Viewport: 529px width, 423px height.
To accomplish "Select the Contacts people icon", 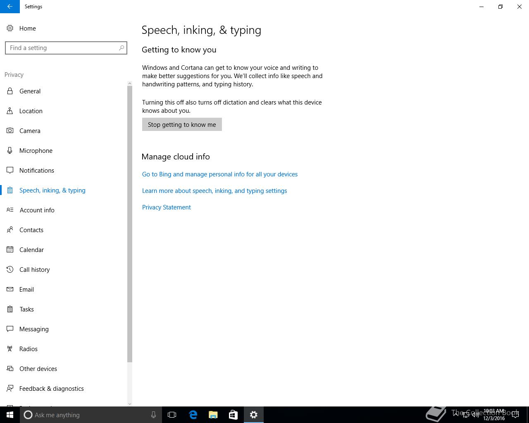I will [10, 230].
